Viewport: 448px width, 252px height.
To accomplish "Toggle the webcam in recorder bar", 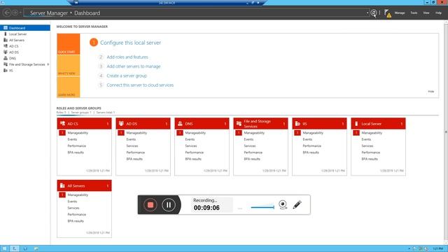I will [283, 204].
